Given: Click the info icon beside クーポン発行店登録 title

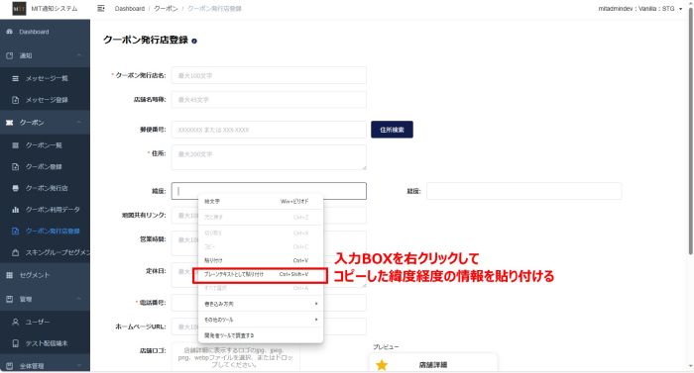Looking at the screenshot, I should [194, 41].
